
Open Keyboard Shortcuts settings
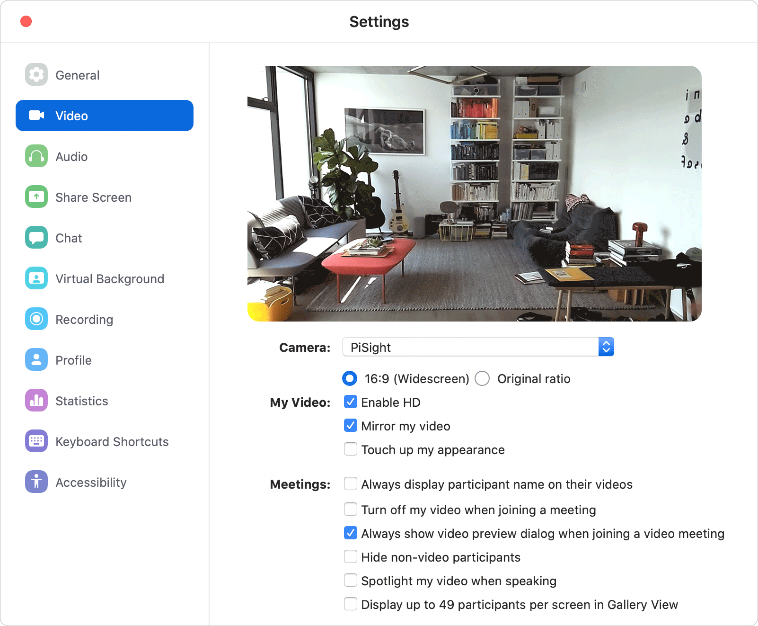point(105,441)
